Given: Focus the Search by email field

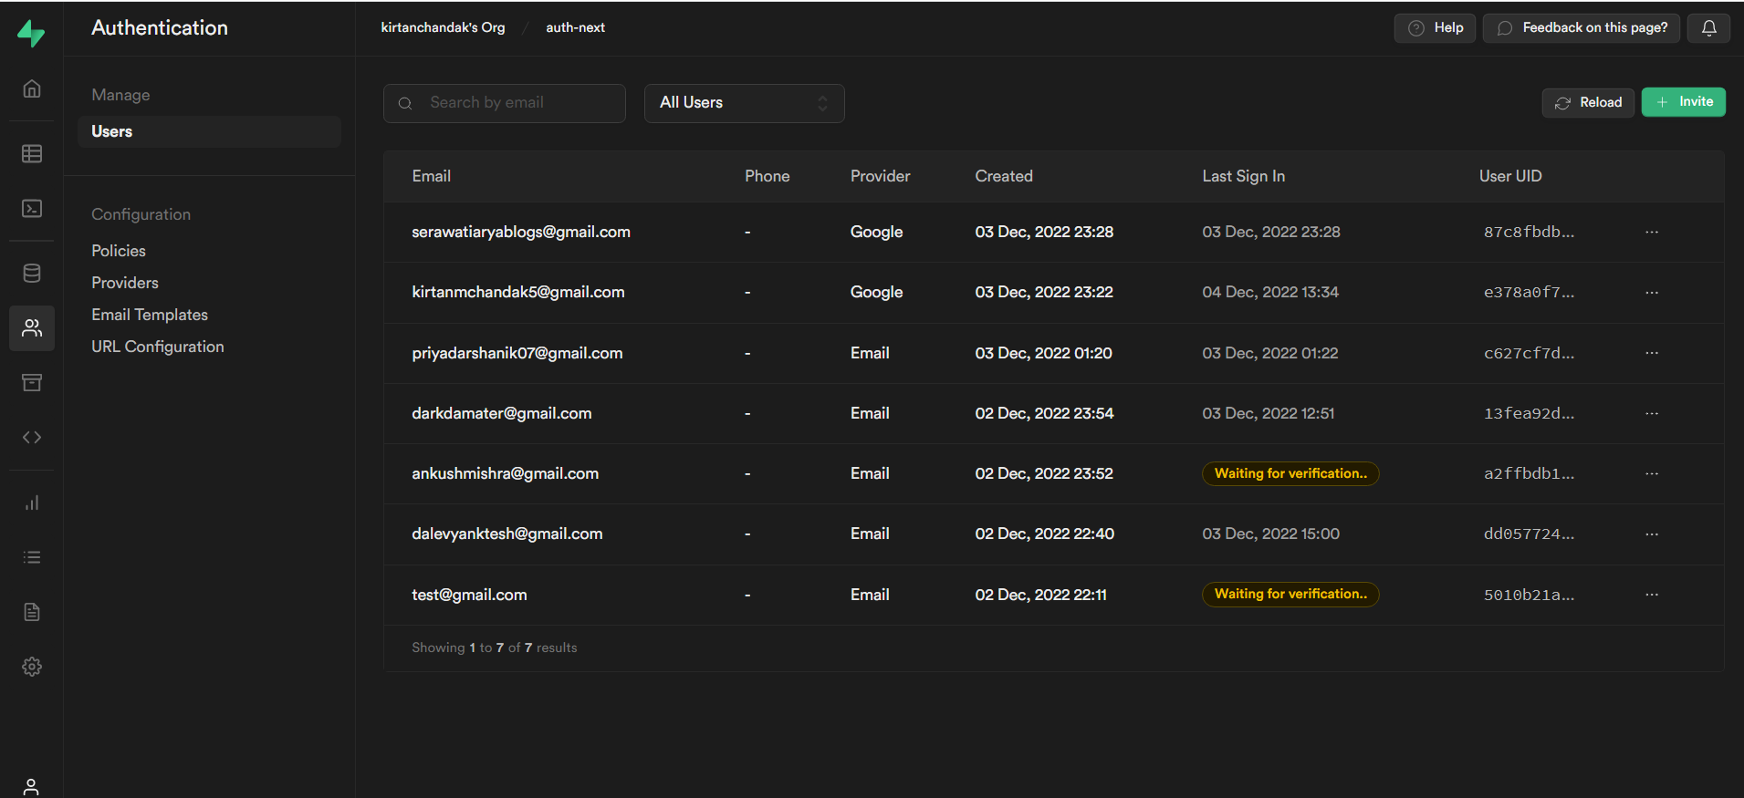Looking at the screenshot, I should pos(505,103).
